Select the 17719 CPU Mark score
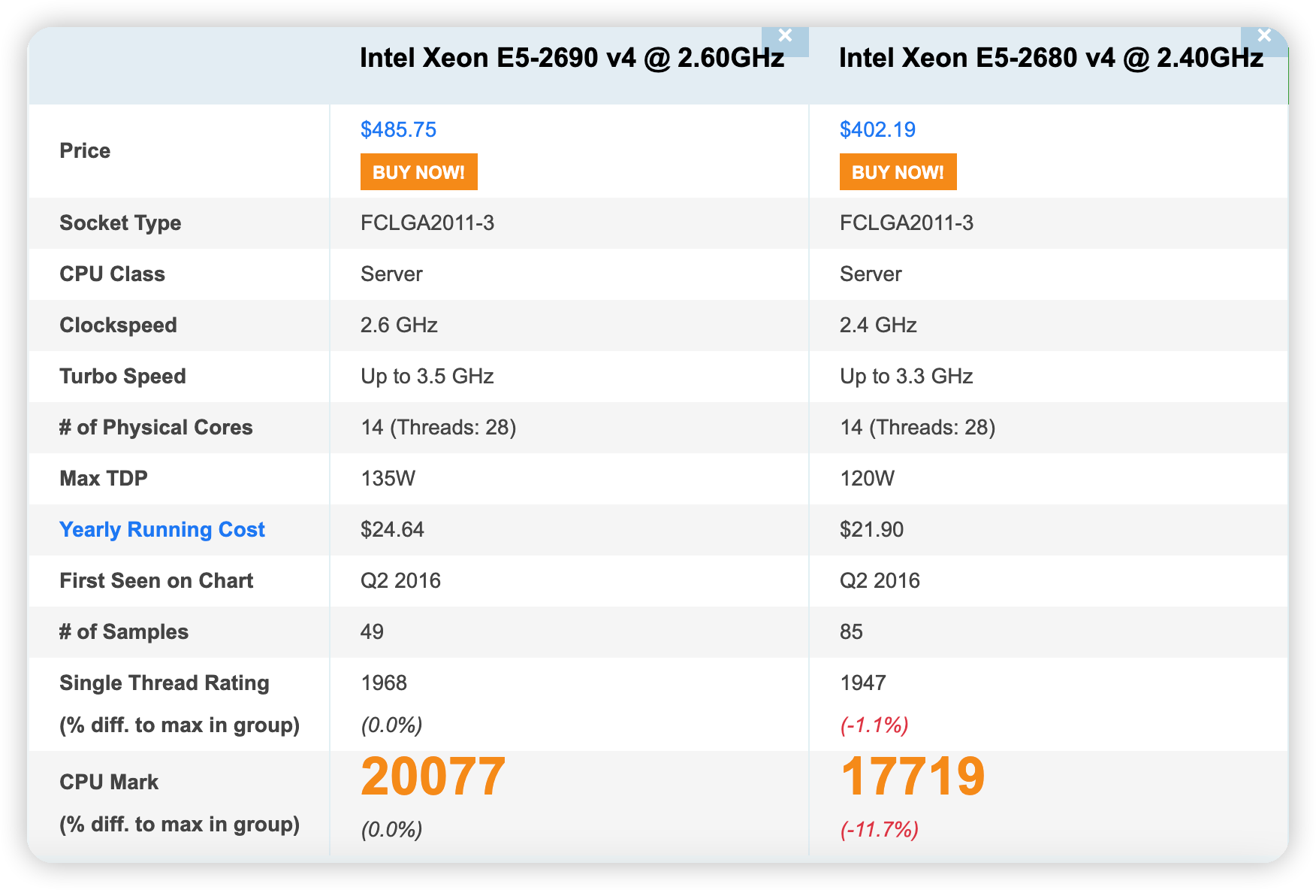 (912, 776)
